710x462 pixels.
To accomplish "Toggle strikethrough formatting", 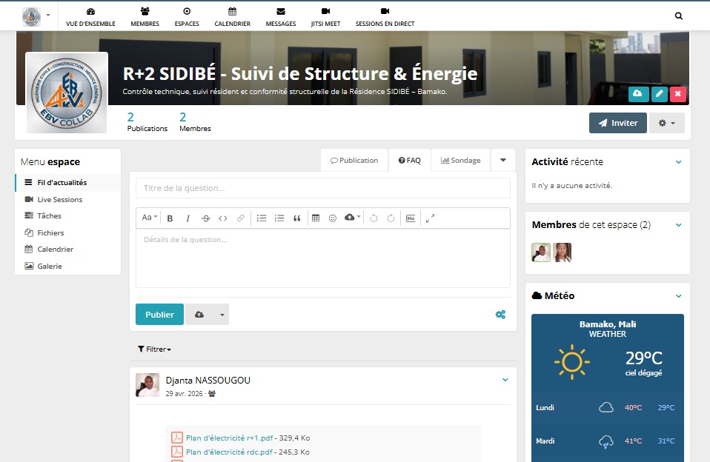I will click(205, 218).
